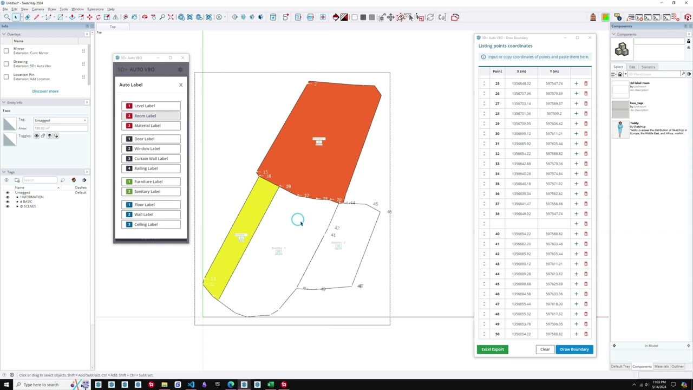Collapse the Tags panel
This screenshot has width=693, height=390.
click(3, 172)
